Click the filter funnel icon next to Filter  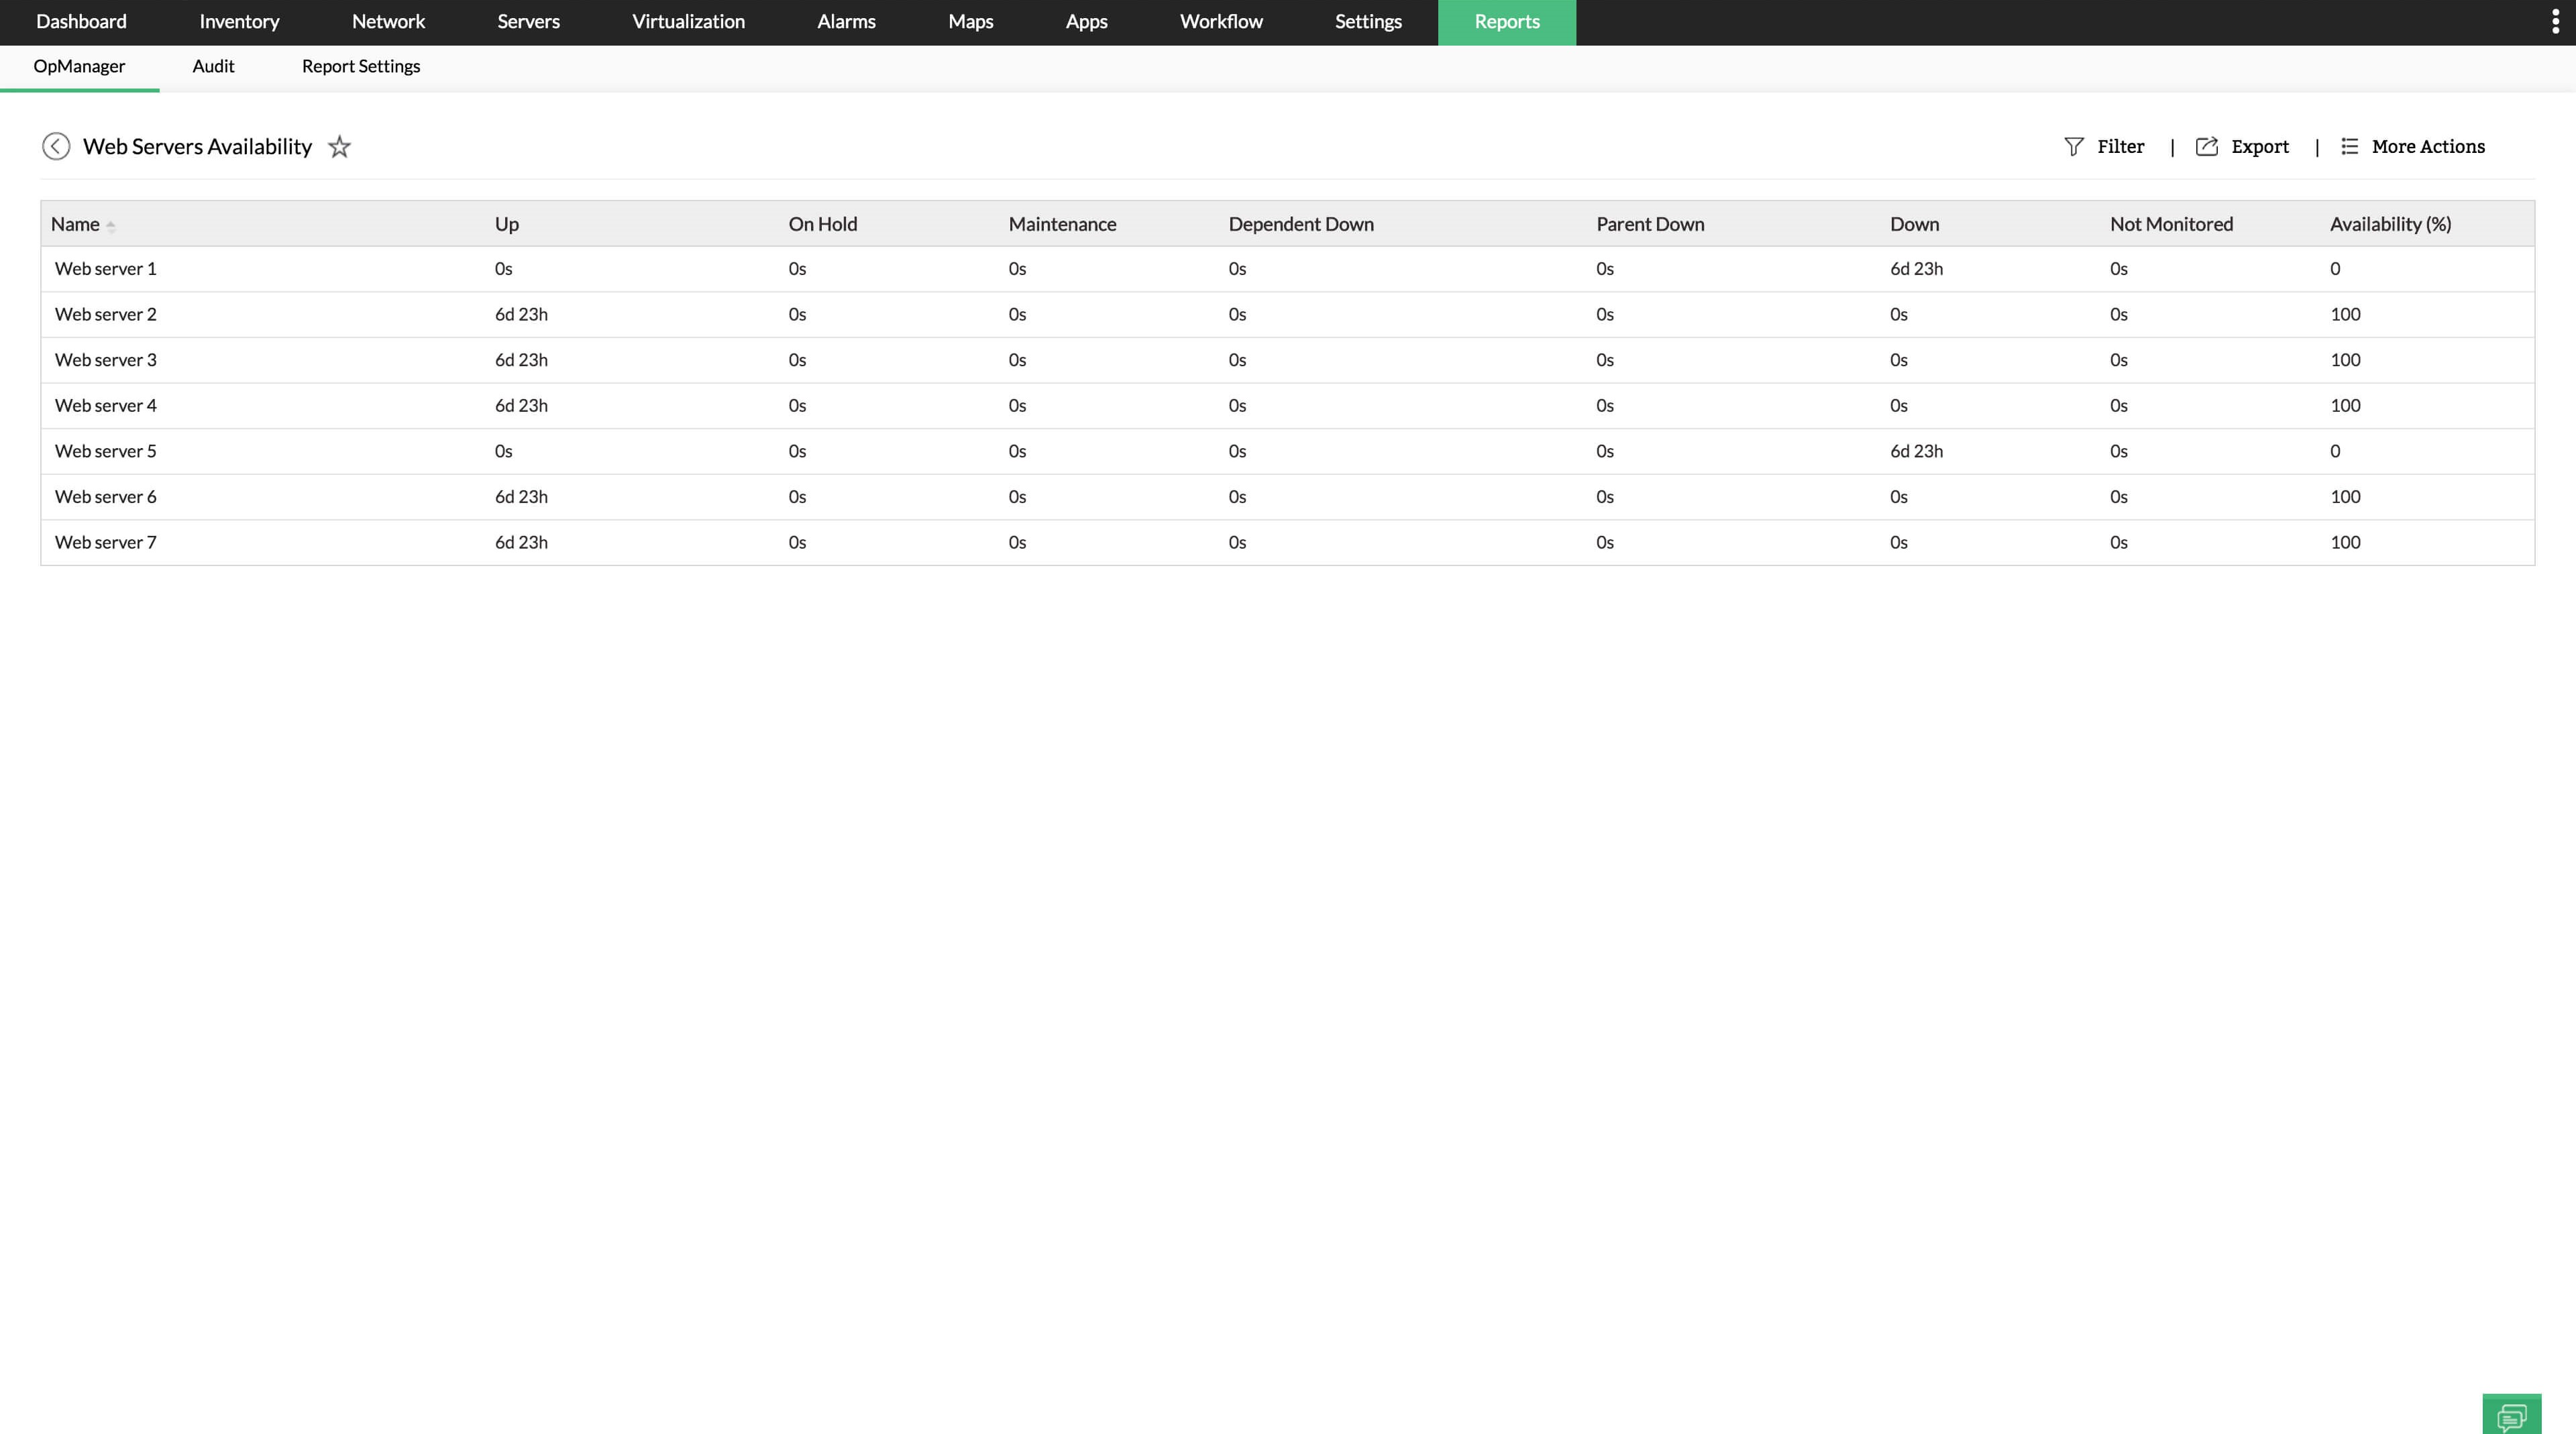[2073, 146]
